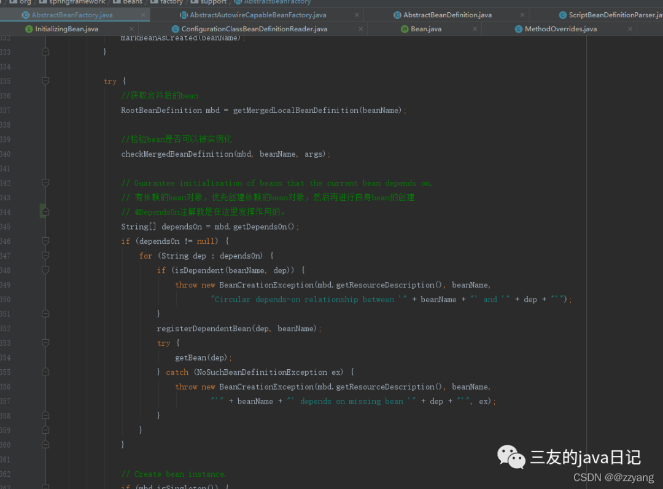
Task: Close the AbstractBeanDefinition.java tab
Action: [522, 15]
